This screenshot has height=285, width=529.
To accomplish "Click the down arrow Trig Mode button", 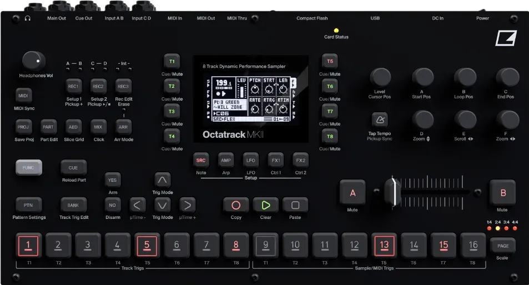I will click(x=162, y=204).
